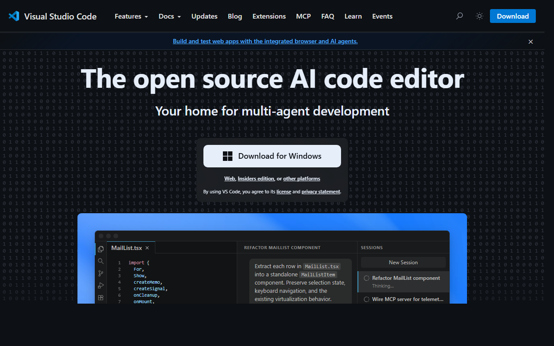
Task: Open the Web version link
Action: pos(230,179)
